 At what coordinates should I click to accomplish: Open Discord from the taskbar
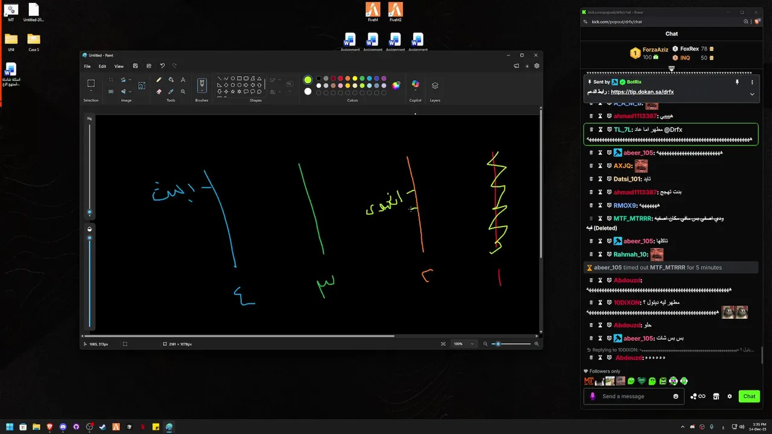coord(63,427)
